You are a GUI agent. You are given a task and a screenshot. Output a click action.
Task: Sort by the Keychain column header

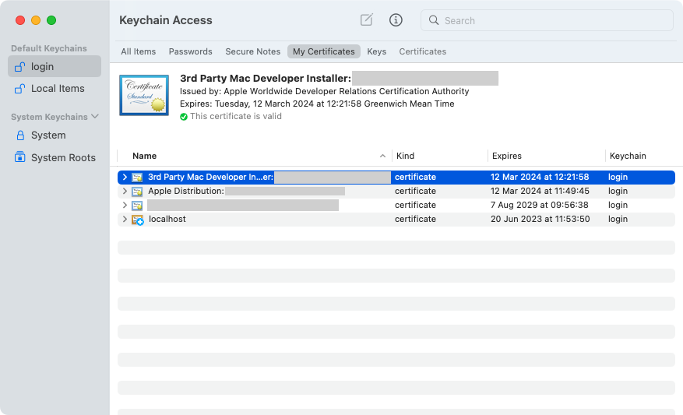tap(628, 156)
